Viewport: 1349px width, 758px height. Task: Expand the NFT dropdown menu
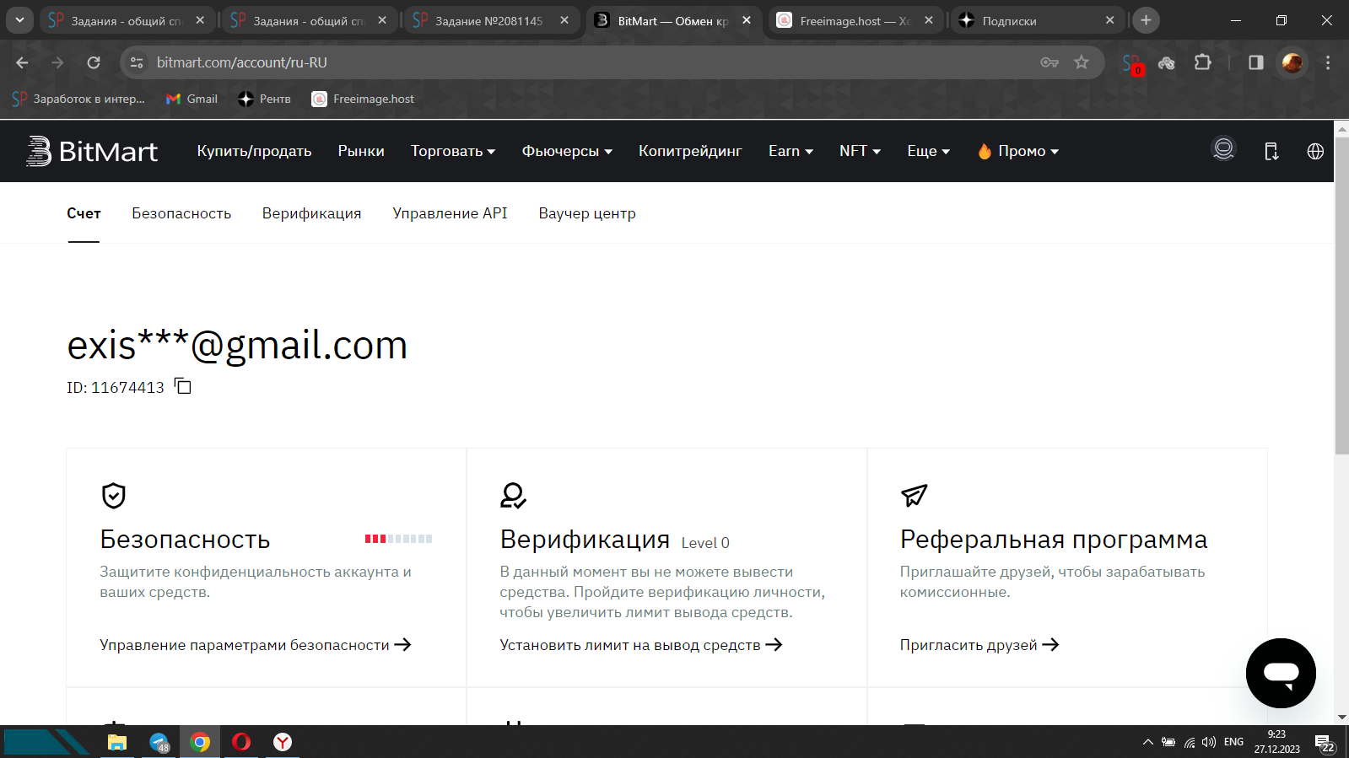click(860, 151)
